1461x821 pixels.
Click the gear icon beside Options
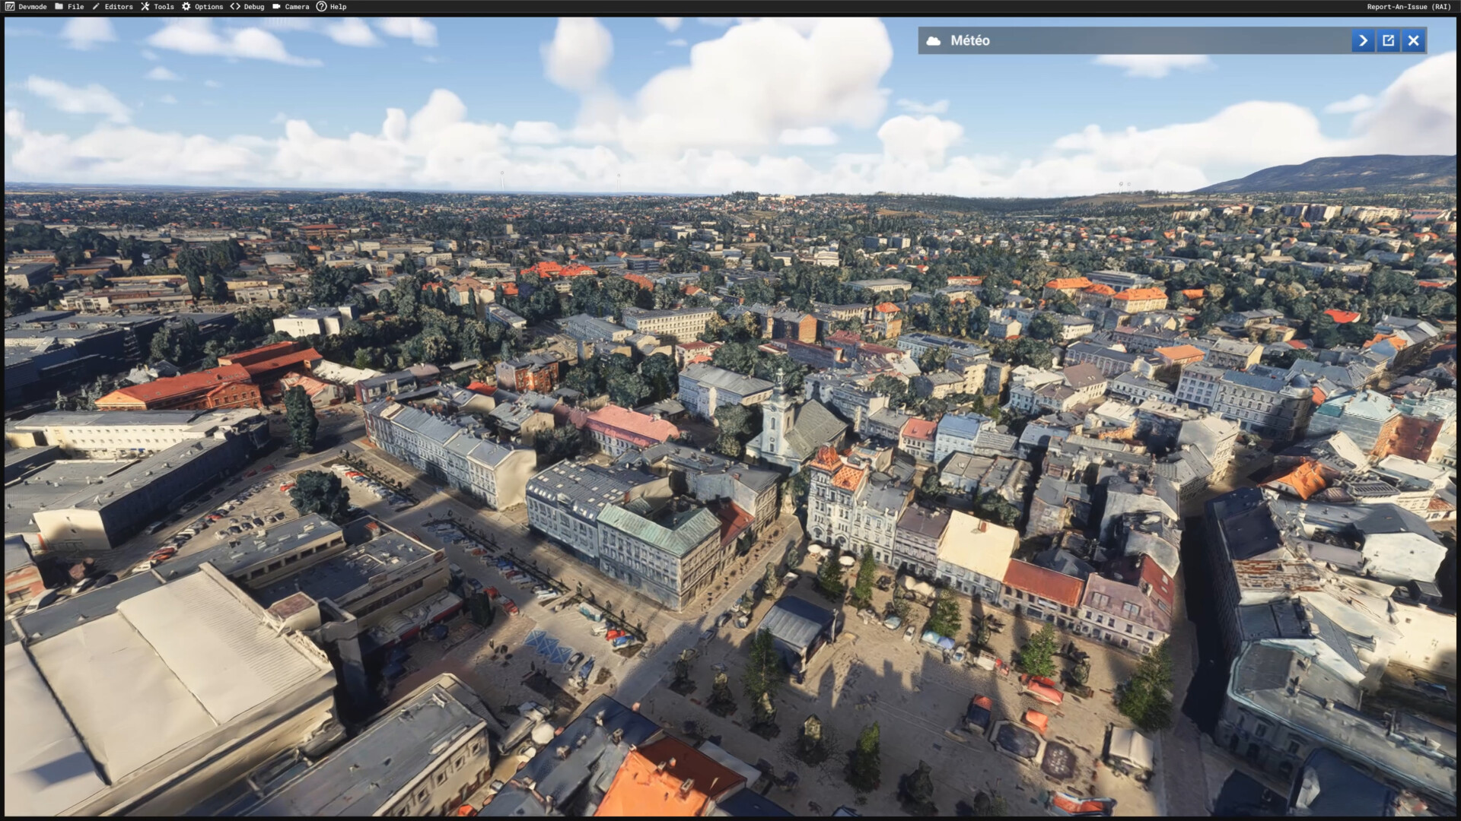tap(186, 7)
